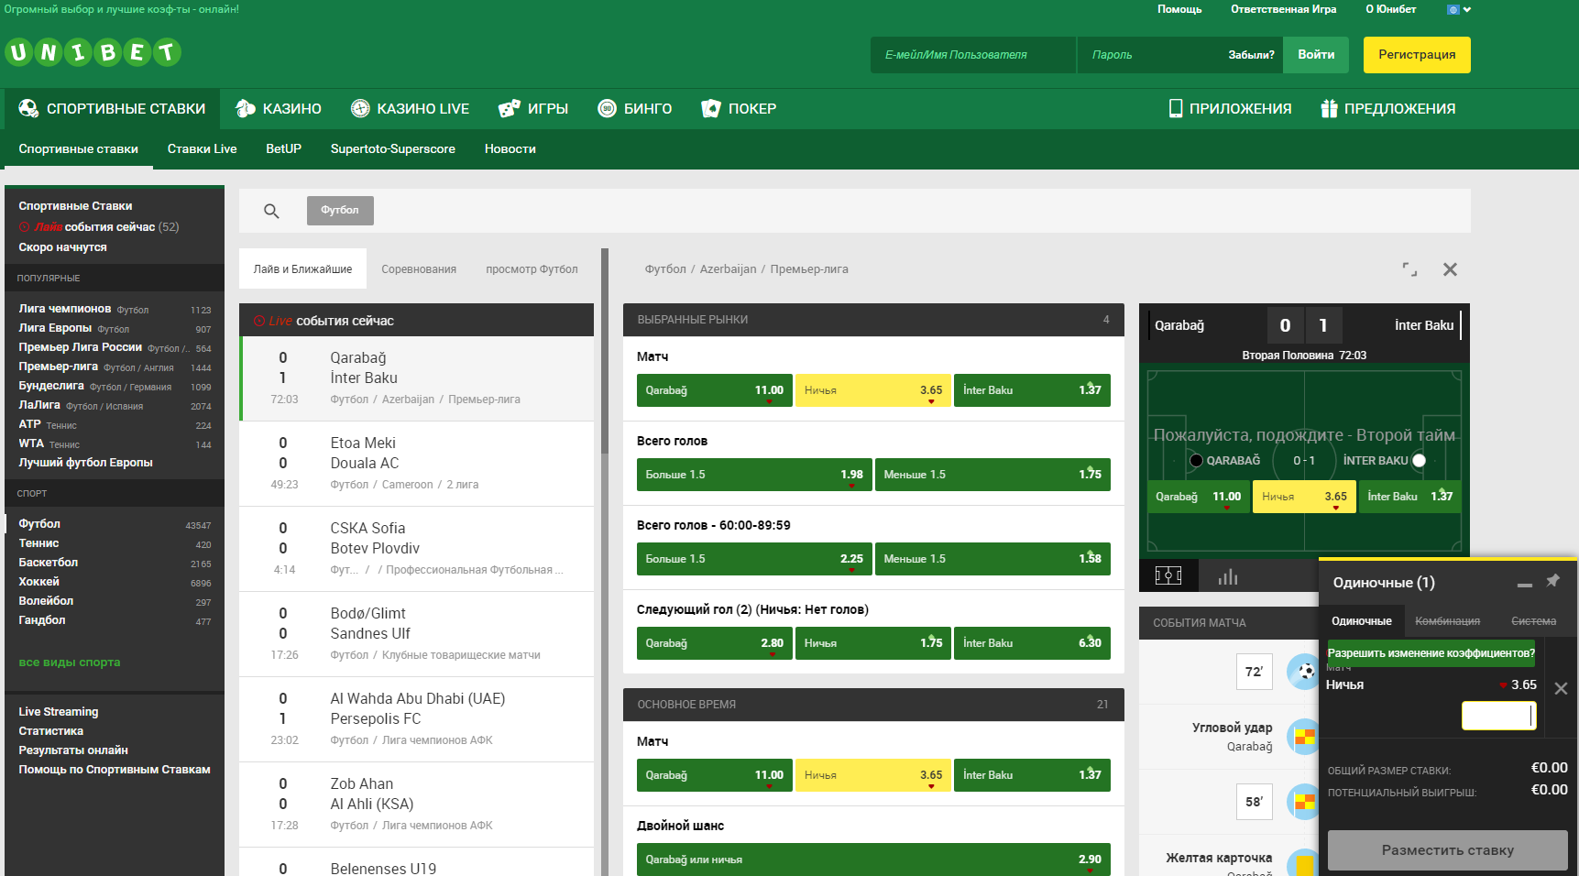Accept Разрешить изменение коэффициентов prompt
1579x876 pixels.
(x=1431, y=653)
